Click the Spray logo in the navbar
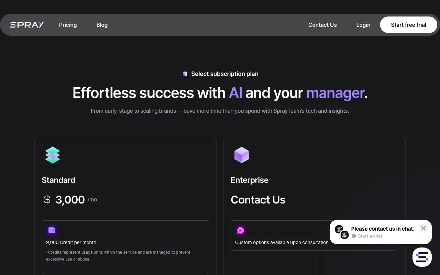Viewport: 440px width, 275px height. click(x=27, y=25)
